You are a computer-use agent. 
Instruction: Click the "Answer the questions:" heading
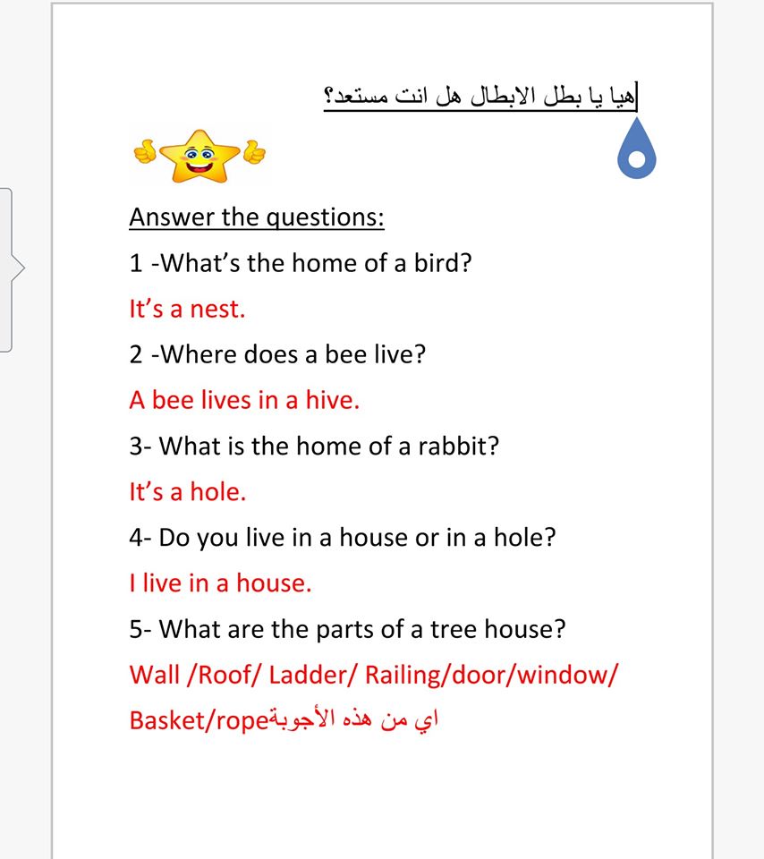coord(256,217)
